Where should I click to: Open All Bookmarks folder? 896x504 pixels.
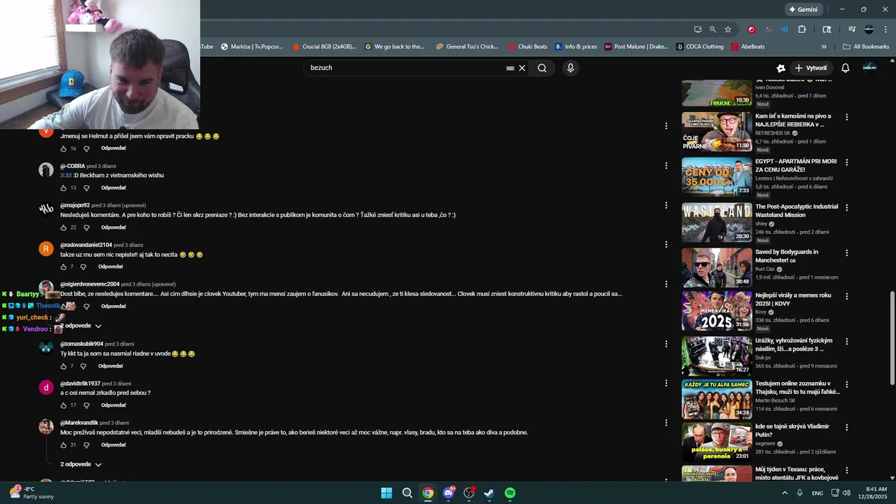(866, 47)
